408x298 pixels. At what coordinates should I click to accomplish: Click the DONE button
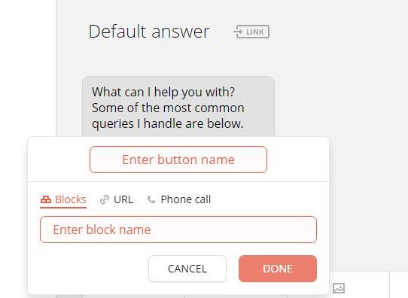pos(278,269)
